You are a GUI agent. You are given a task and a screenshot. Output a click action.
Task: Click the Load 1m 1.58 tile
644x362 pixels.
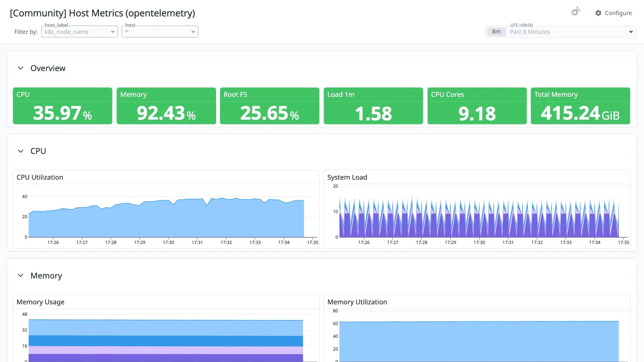click(x=373, y=106)
